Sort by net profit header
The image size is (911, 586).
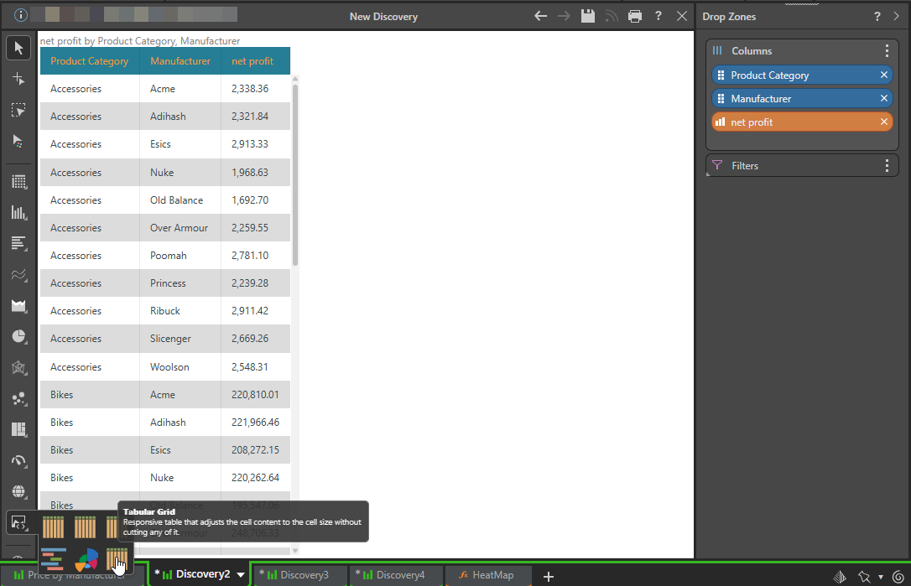(x=255, y=61)
